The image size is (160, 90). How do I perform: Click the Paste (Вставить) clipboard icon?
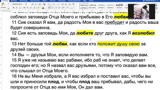click(x=3, y=4)
